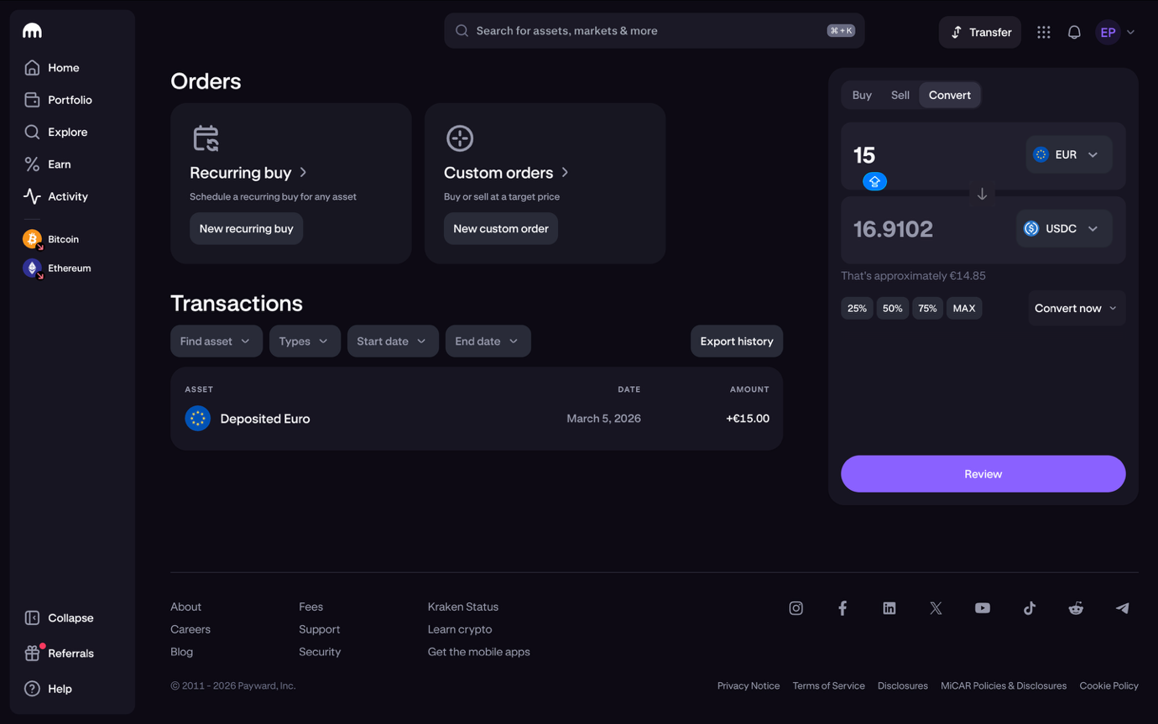The image size is (1158, 724).
Task: Open the Privacy Notice link
Action: tap(749, 686)
